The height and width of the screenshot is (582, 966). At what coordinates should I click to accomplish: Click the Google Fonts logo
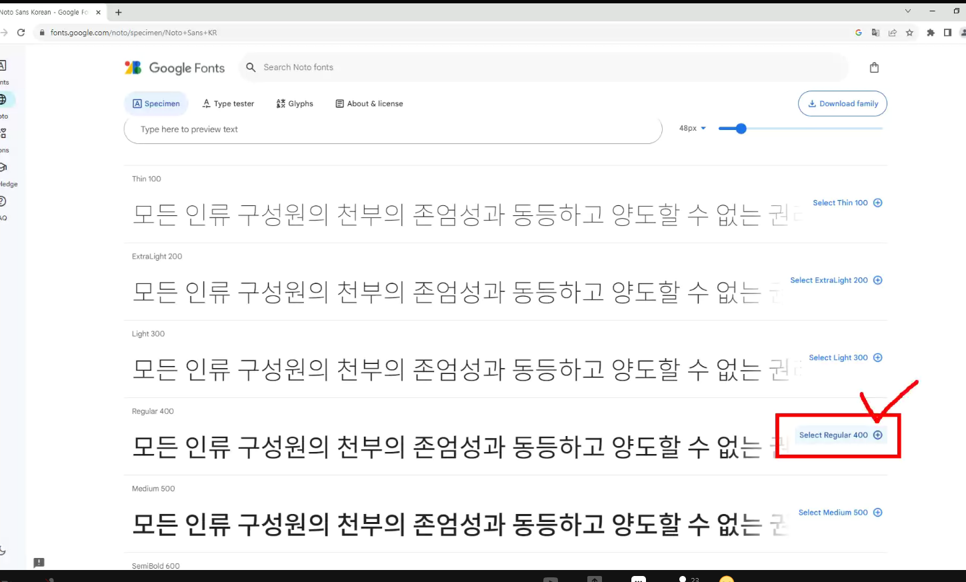click(175, 67)
